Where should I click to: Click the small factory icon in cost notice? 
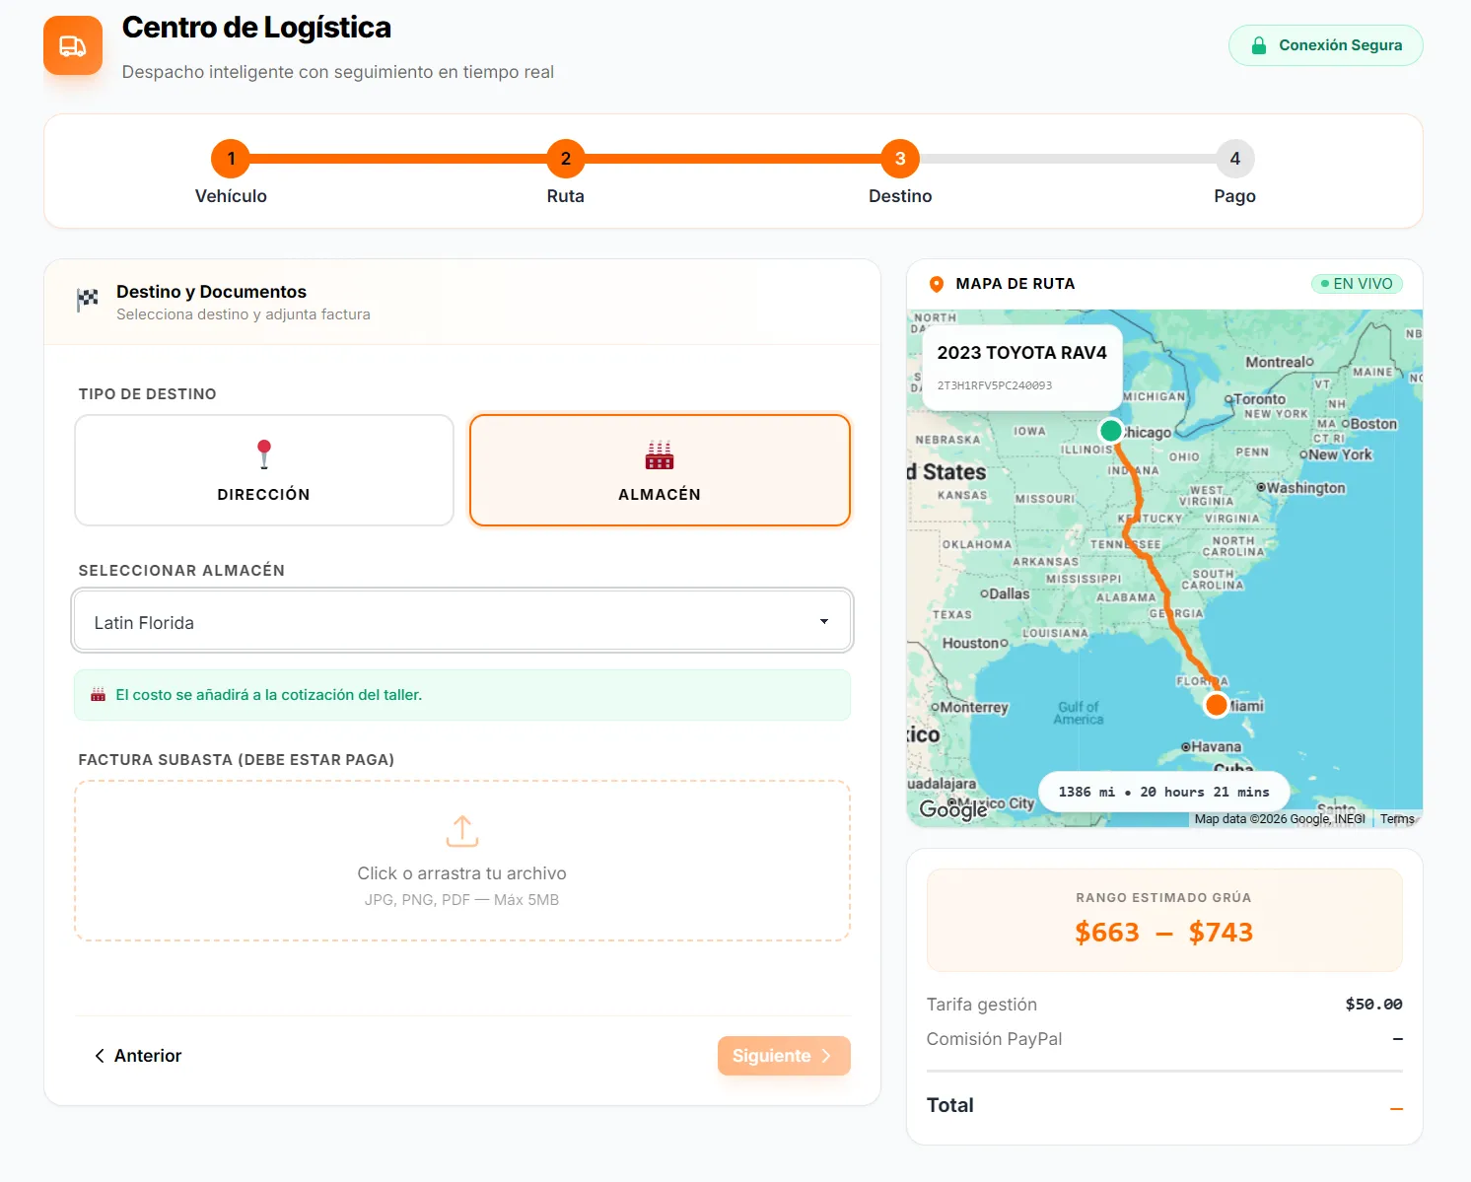98,695
